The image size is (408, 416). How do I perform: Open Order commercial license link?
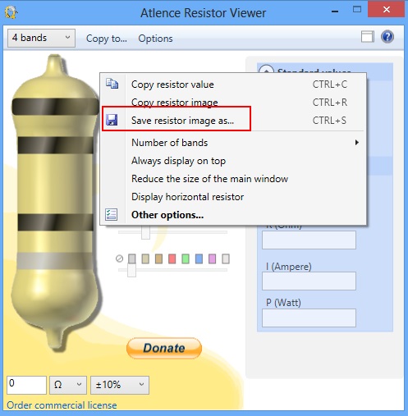tap(62, 405)
